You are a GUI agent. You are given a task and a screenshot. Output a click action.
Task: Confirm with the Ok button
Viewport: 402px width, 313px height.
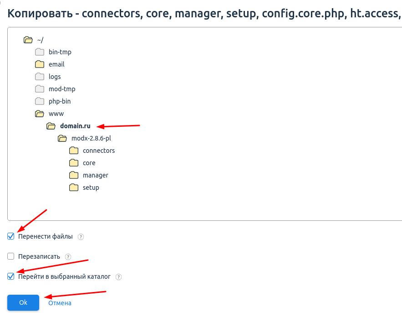[23, 303]
